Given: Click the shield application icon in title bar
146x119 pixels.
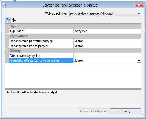Looking at the screenshot, I should 4,5.
